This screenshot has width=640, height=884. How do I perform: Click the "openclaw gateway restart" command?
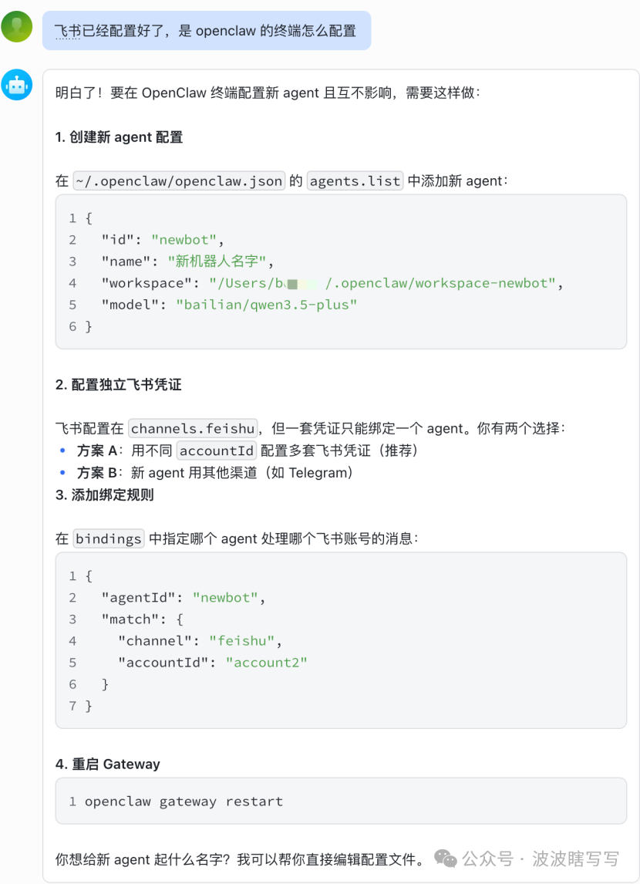(184, 801)
